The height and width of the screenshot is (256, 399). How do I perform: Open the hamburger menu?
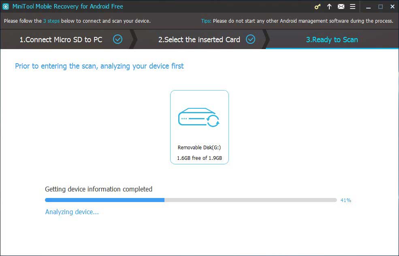tap(352, 6)
